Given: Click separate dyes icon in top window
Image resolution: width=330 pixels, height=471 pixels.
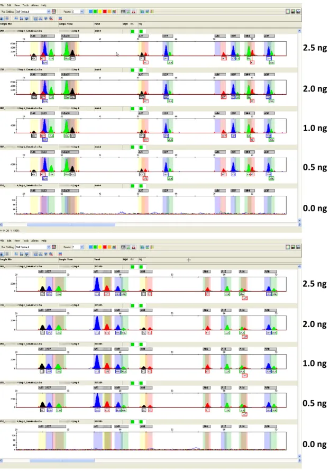Looking at the screenshot, I should 7,19.
